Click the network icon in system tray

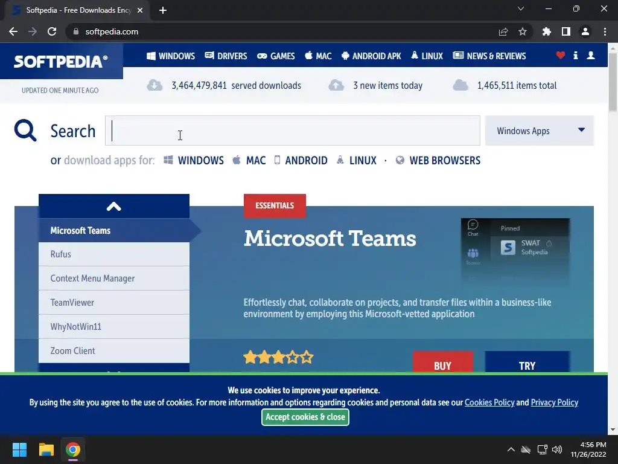(x=543, y=449)
